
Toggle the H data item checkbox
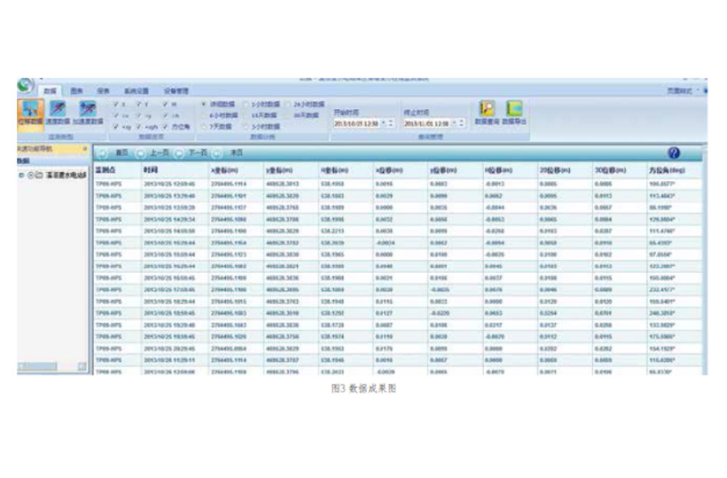166,104
